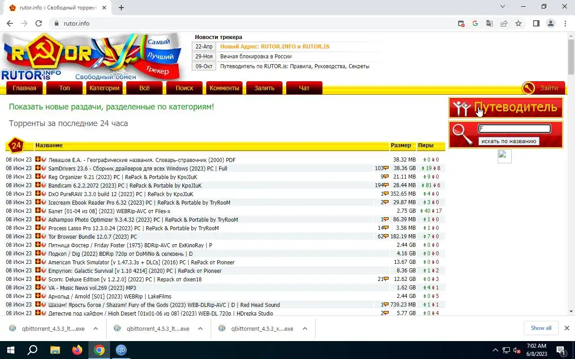This screenshot has width=575, height=359.
Task: Open comments icon for Bandicam row
Action: (x=386, y=185)
